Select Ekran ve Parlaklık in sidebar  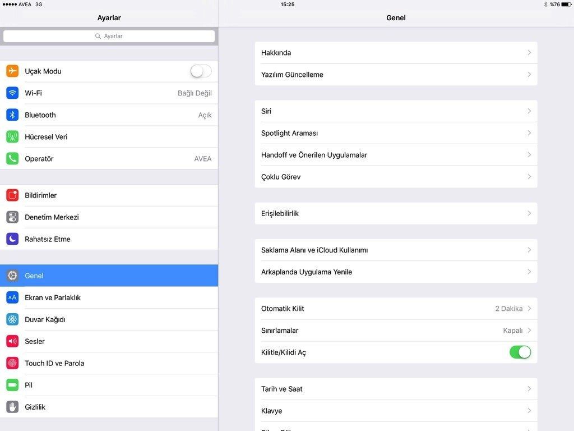point(53,297)
